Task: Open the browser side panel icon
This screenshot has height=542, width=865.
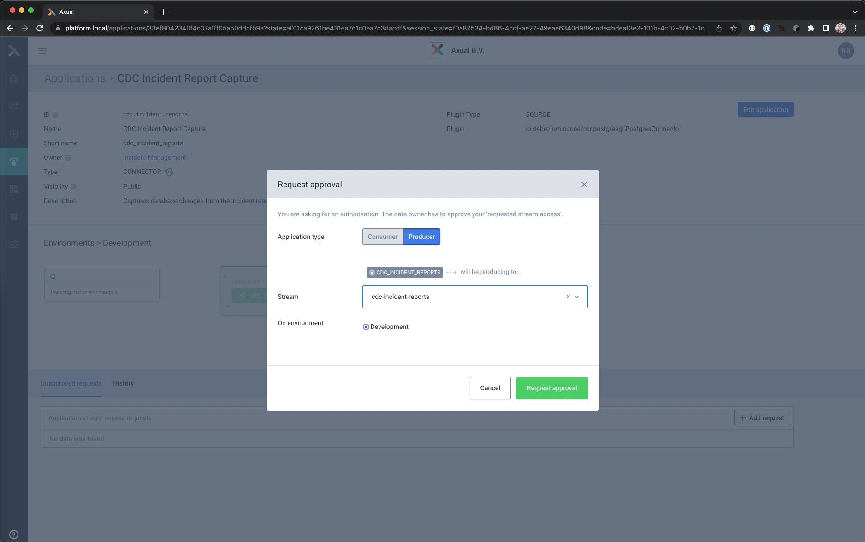Action: click(x=826, y=28)
